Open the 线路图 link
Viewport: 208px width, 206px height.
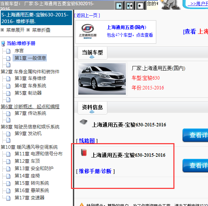pyautogui.click(x=87, y=141)
